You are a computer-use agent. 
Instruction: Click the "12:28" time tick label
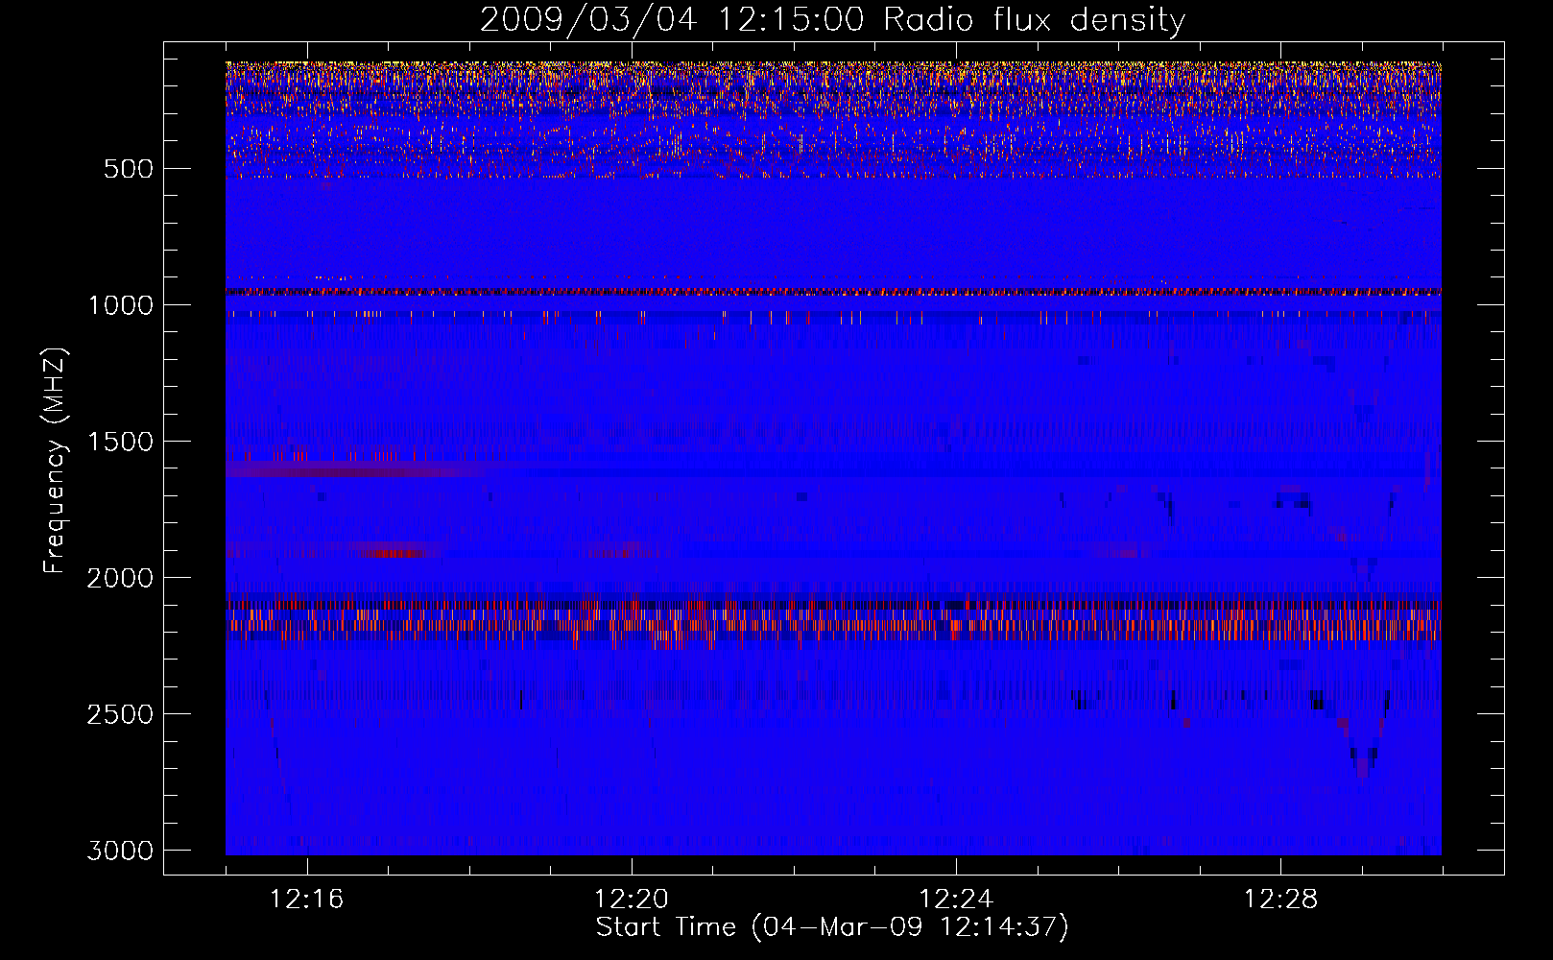click(1280, 900)
